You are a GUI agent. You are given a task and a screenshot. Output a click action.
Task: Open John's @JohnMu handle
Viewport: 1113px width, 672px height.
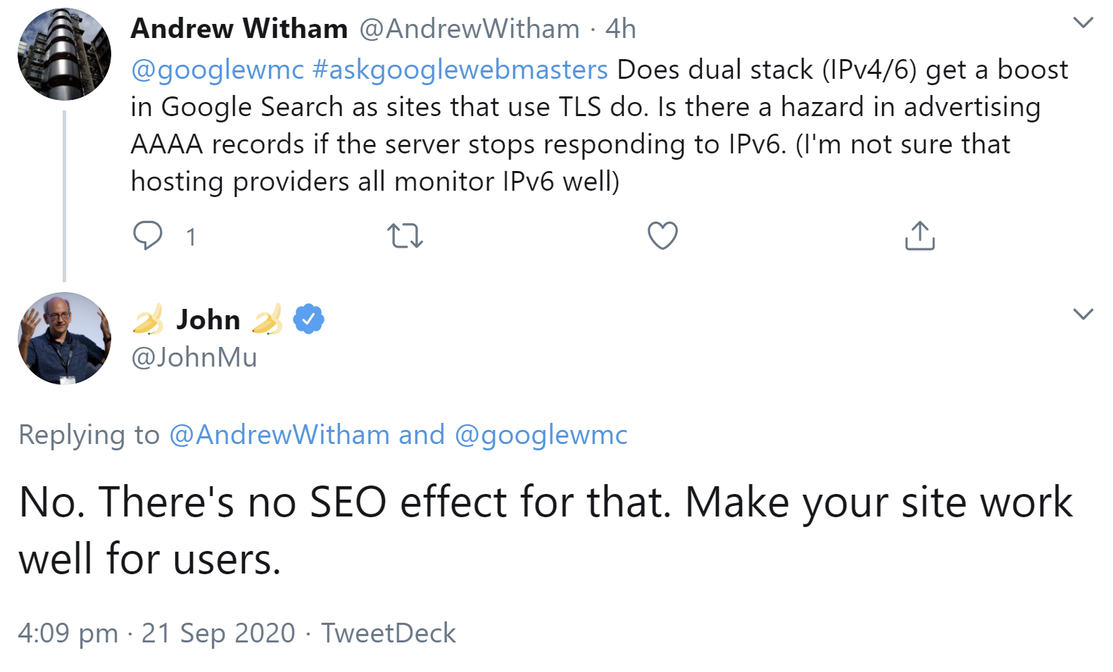point(194,357)
